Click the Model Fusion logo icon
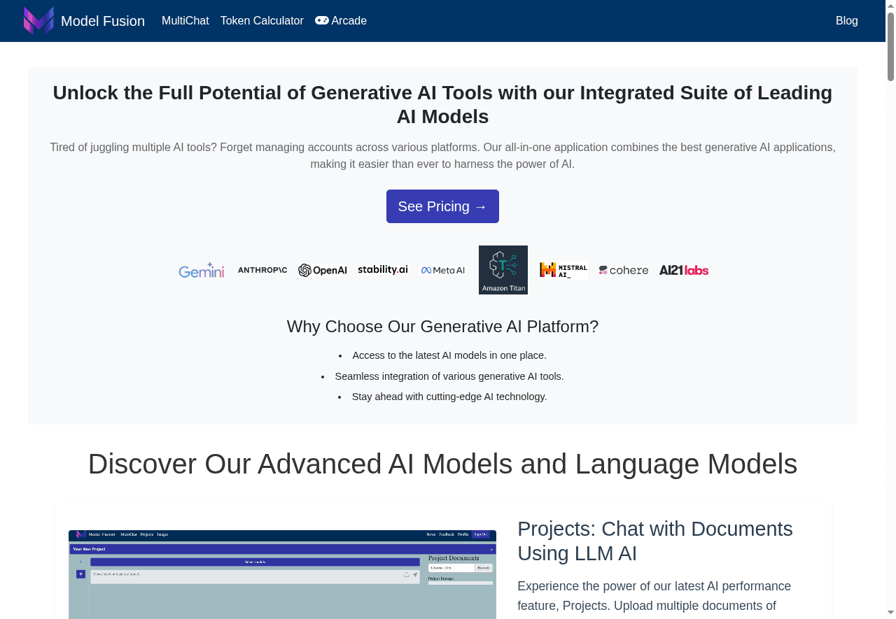 pyautogui.click(x=38, y=20)
